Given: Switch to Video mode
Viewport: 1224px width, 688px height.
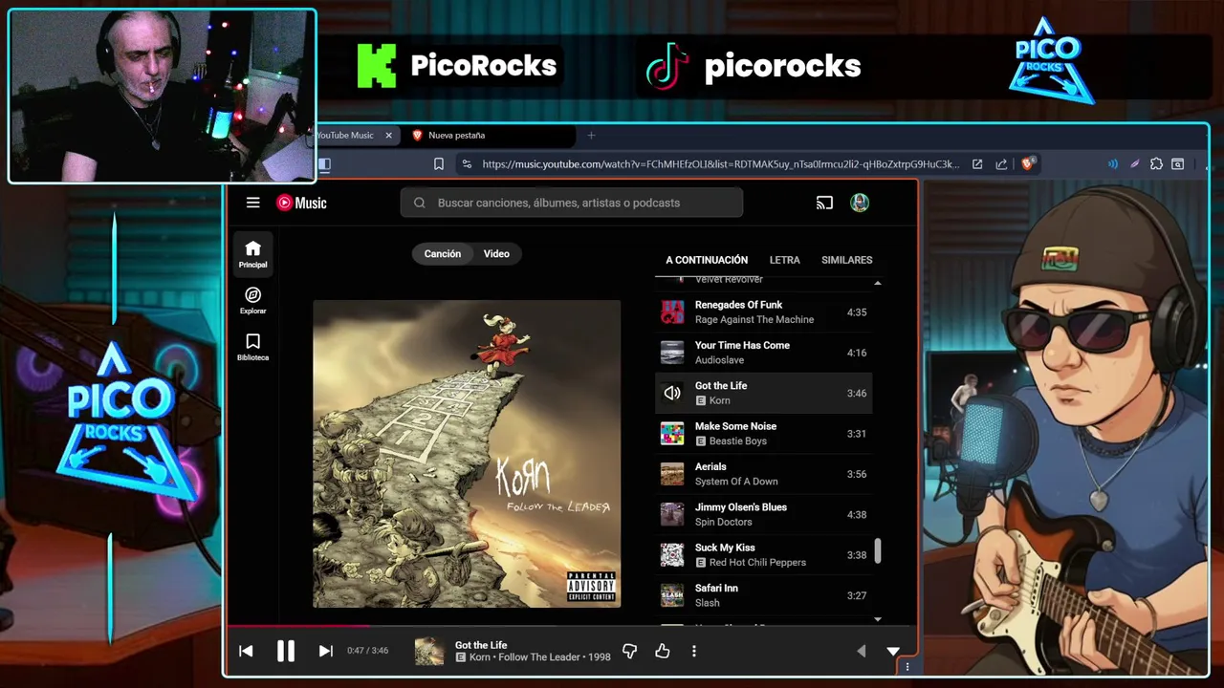Looking at the screenshot, I should 496,253.
